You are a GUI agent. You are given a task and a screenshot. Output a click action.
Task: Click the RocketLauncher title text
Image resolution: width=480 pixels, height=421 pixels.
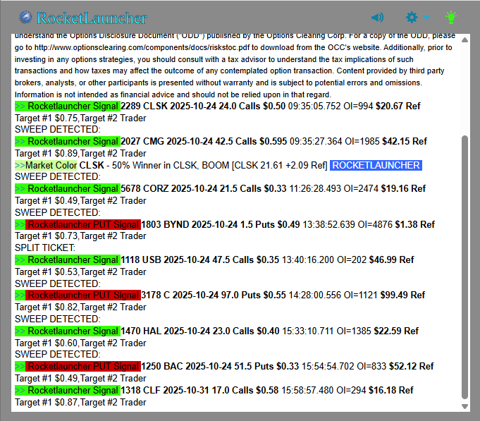point(92,18)
